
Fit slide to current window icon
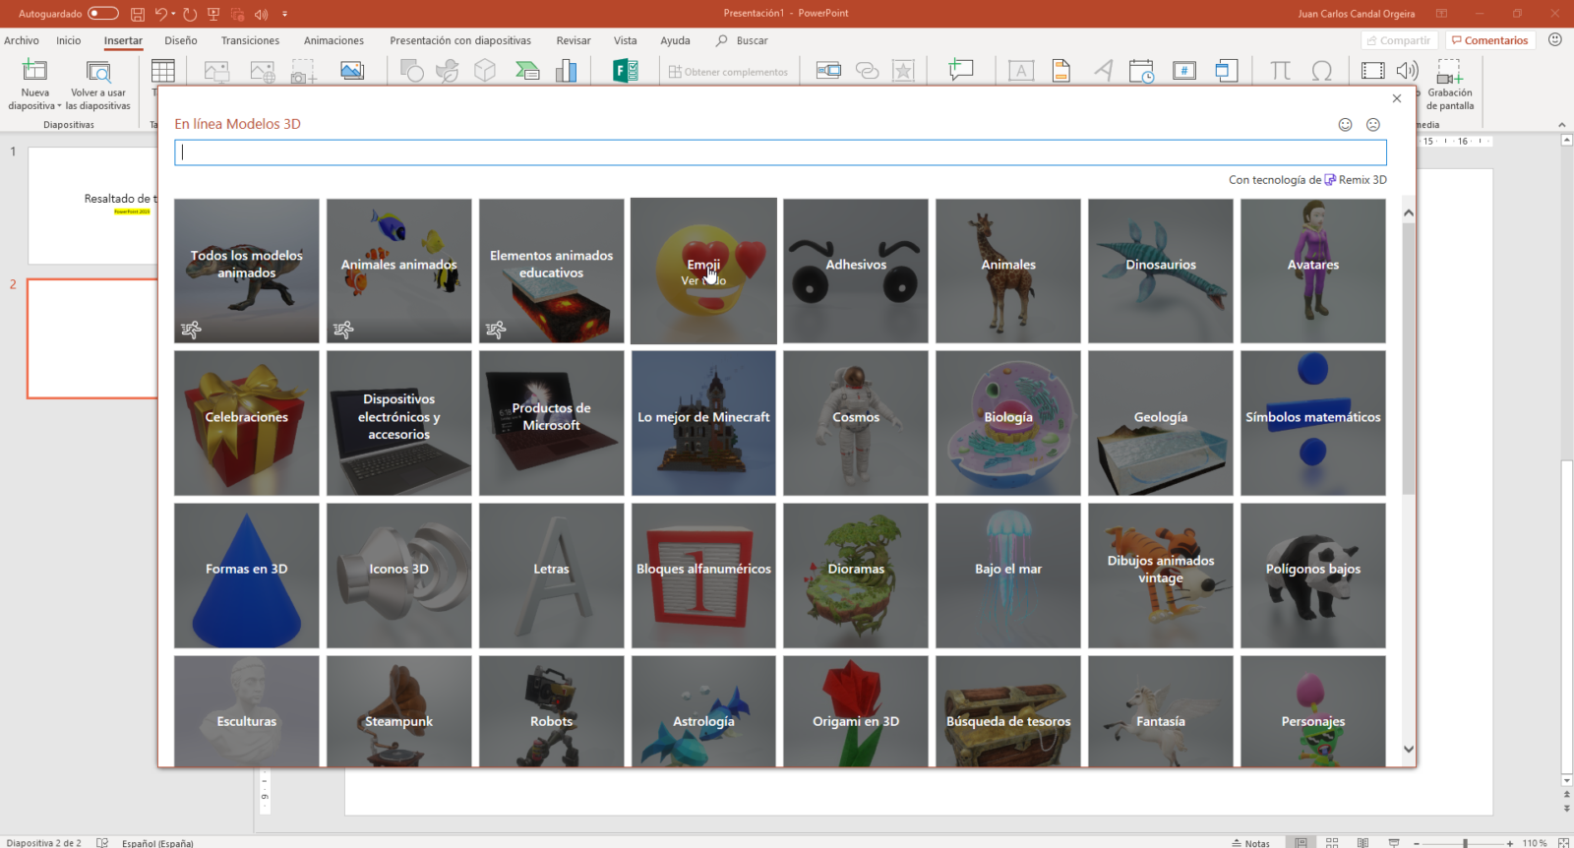[x=1563, y=842]
